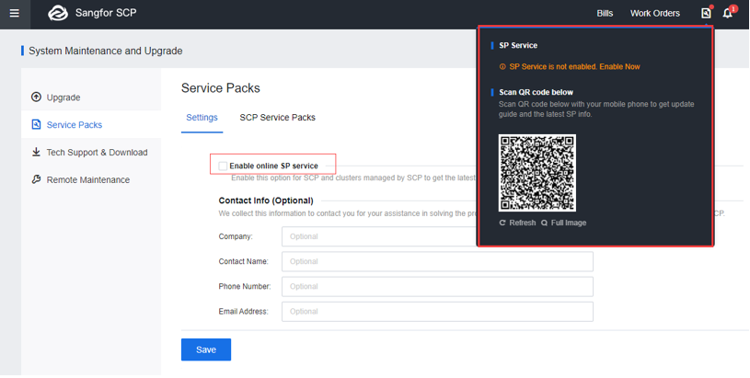Click the Service Packs sidebar icon
The image size is (750, 378).
point(36,124)
